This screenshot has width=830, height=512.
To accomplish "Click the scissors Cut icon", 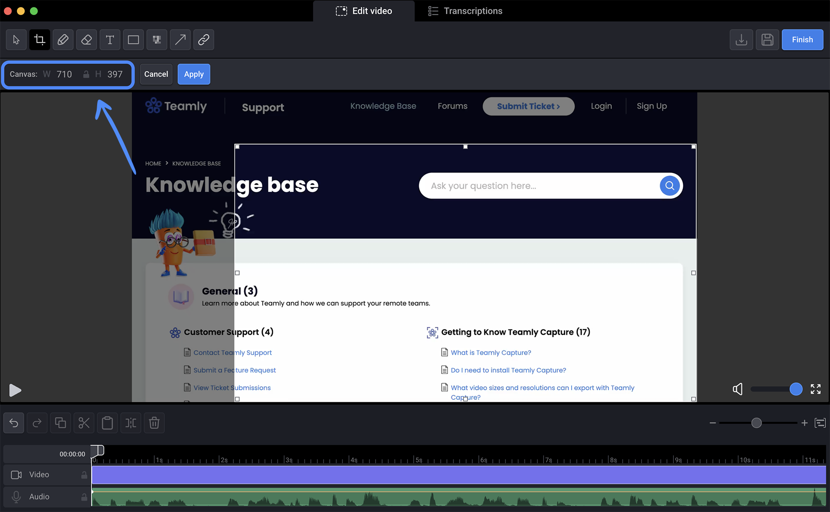I will click(84, 423).
